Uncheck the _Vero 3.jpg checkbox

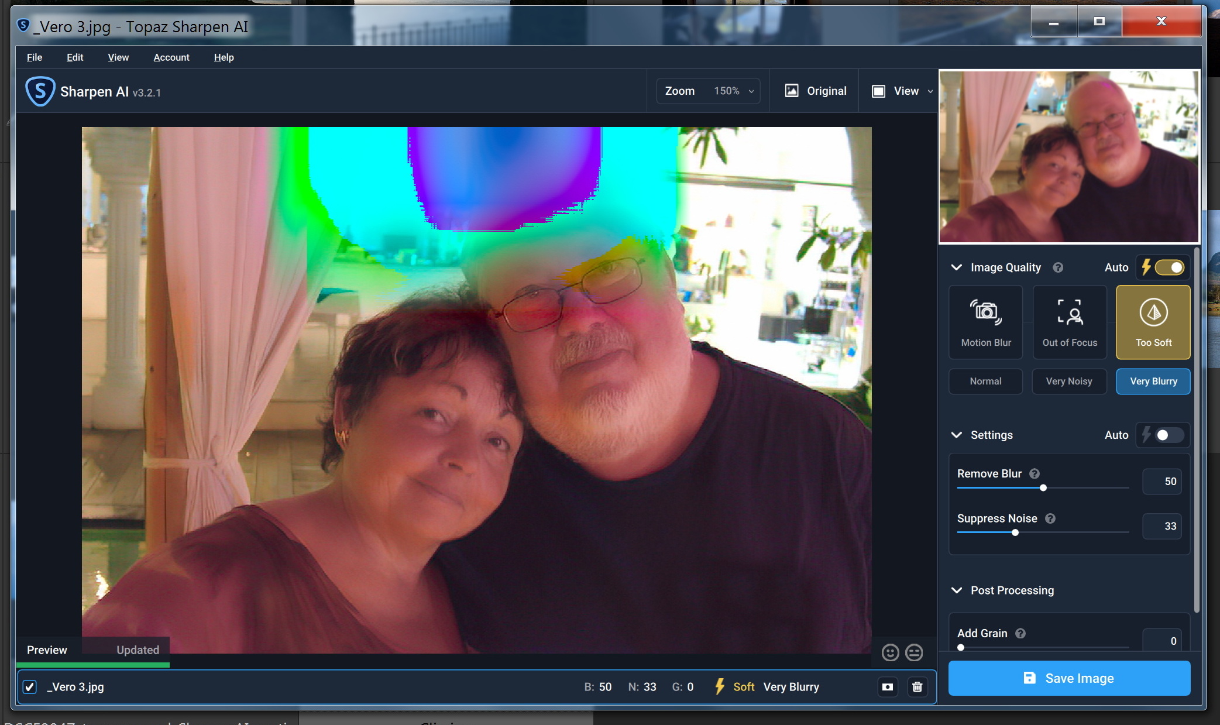click(x=30, y=687)
